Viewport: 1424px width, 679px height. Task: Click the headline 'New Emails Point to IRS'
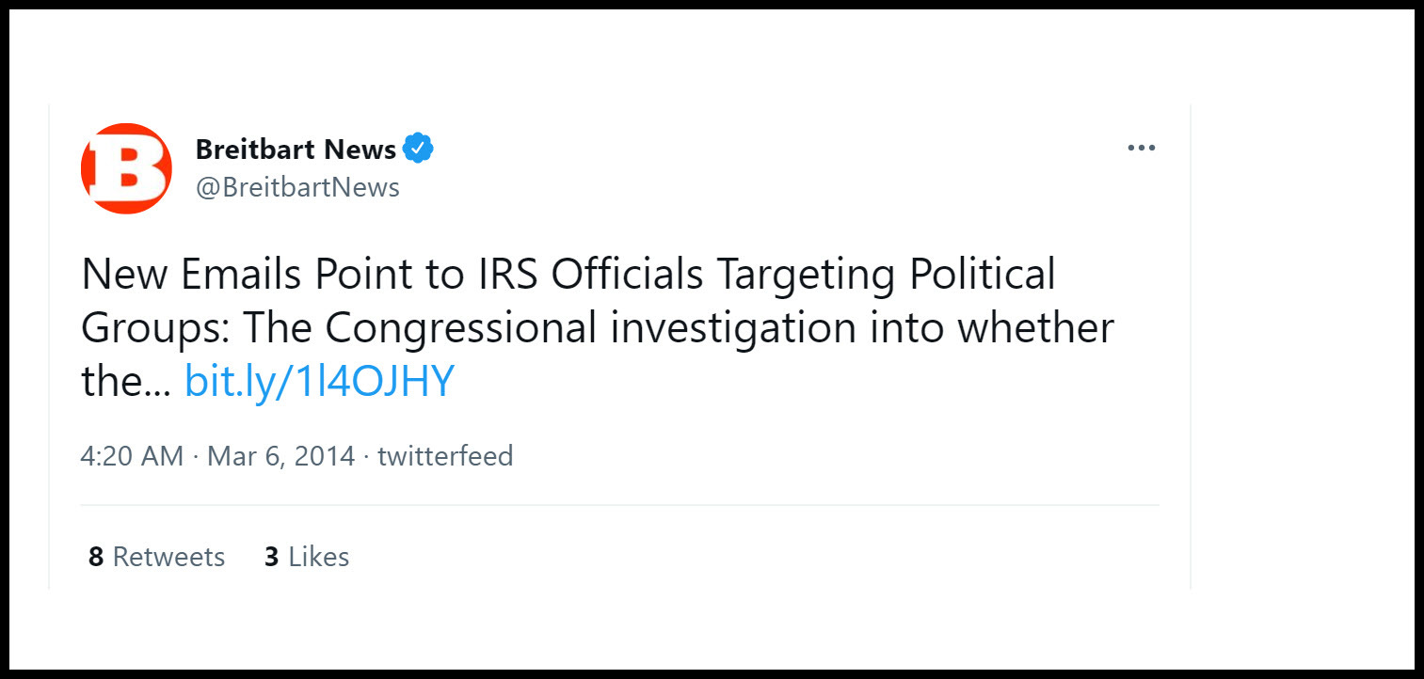point(312,275)
